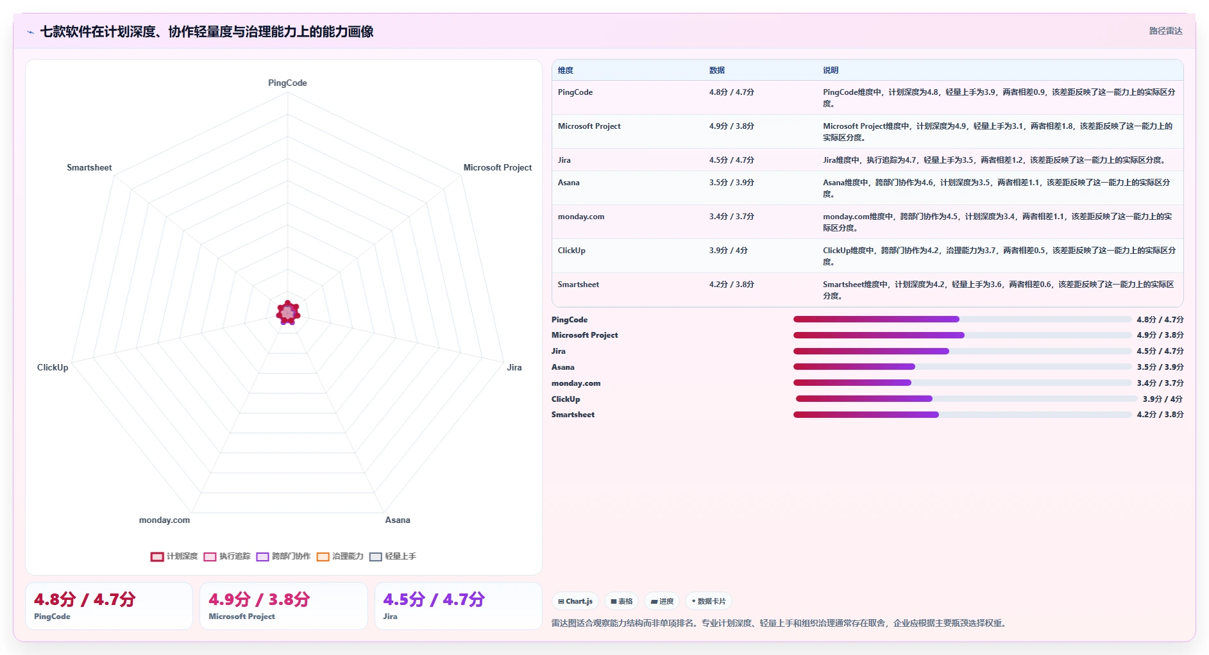Select the Asana progress bar

[962, 367]
